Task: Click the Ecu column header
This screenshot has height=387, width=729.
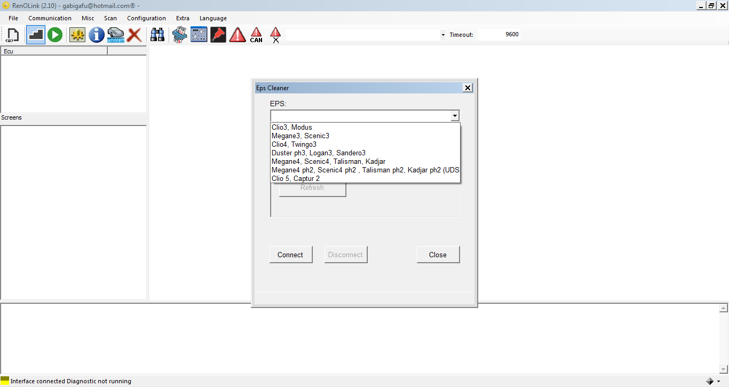Action: 54,51
